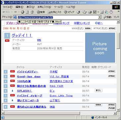Open the History icon next to メディア

78,12
